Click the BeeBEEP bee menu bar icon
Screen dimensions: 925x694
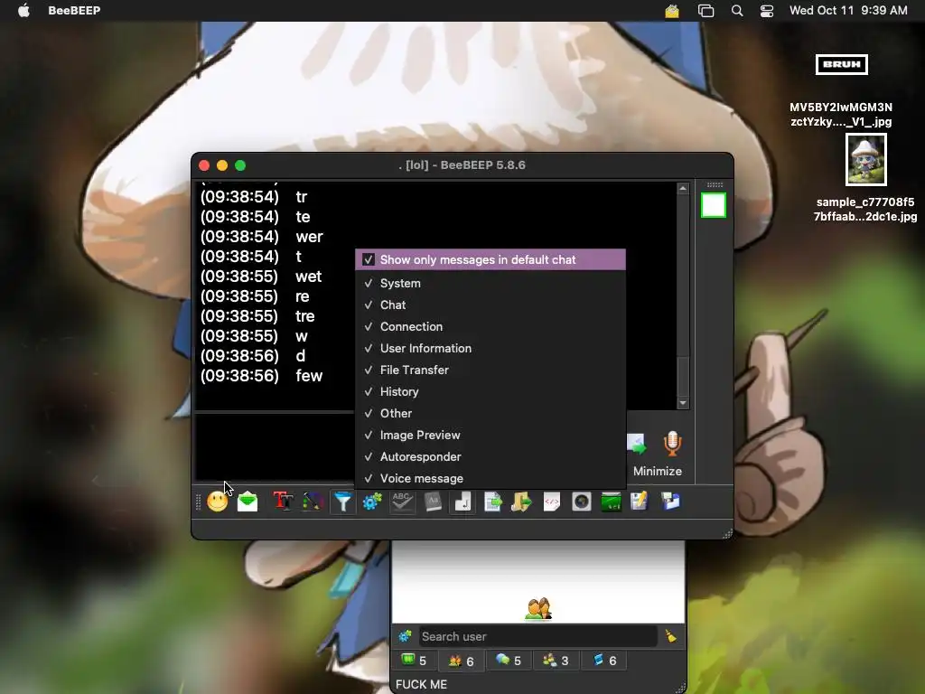[x=672, y=11]
